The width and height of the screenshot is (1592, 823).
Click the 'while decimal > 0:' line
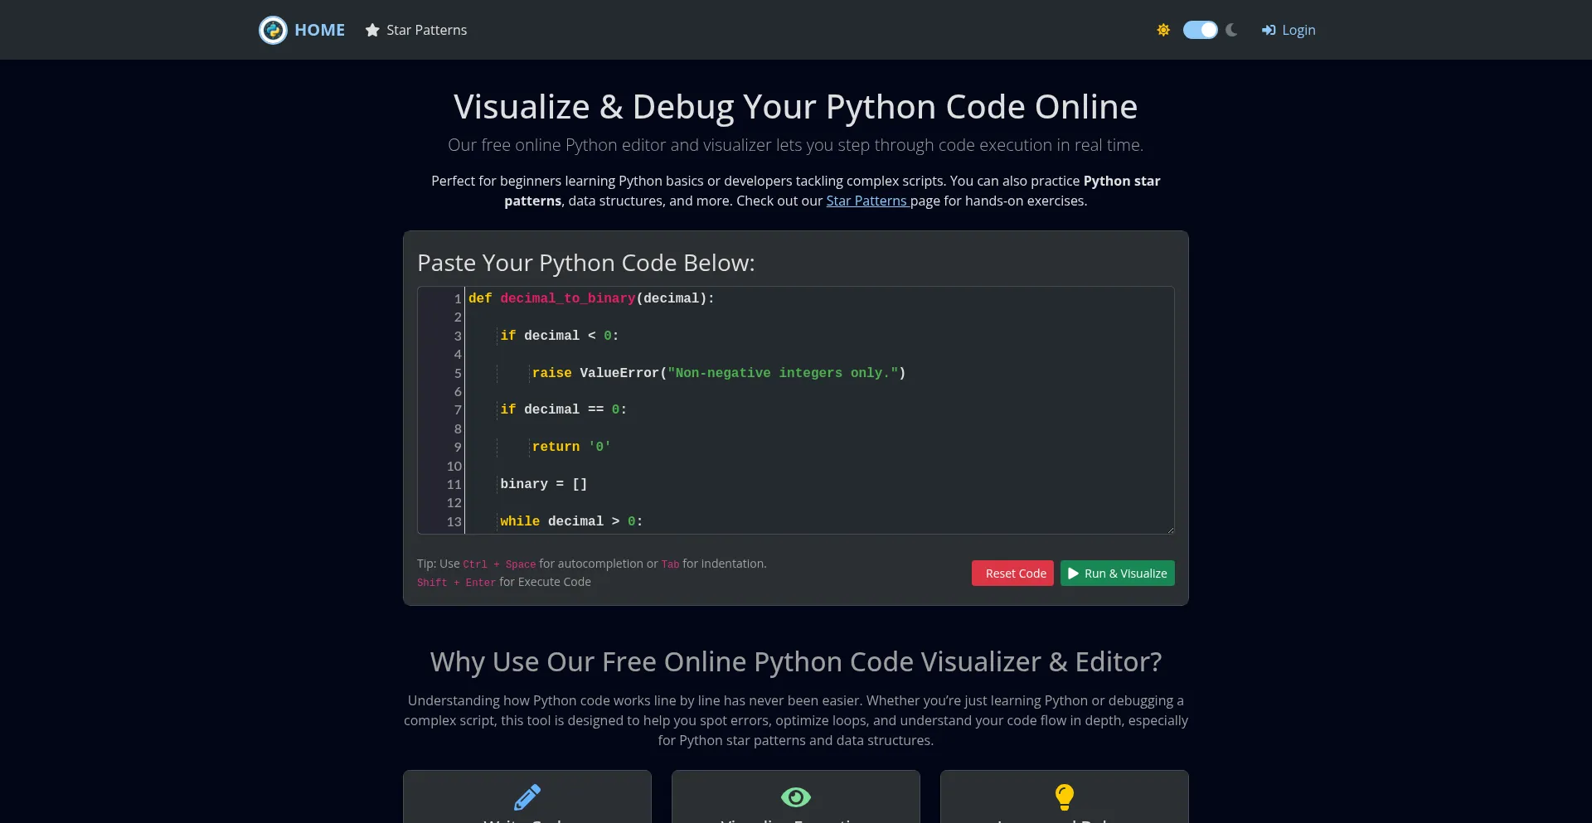571,521
